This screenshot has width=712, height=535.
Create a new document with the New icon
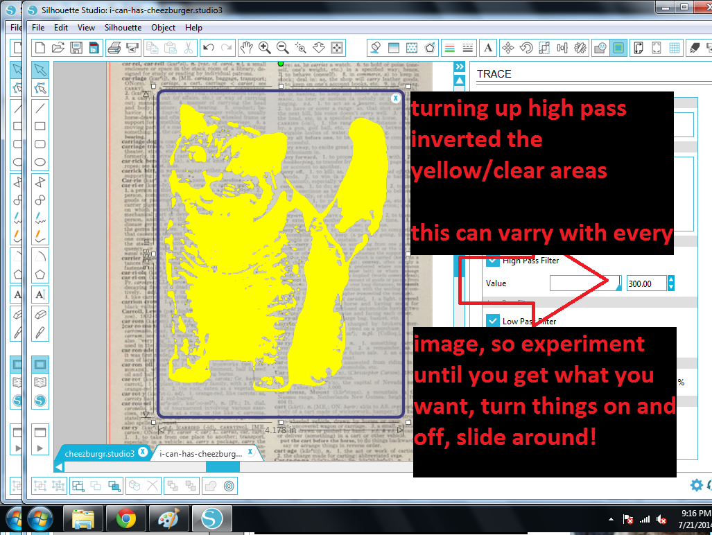[x=40, y=48]
